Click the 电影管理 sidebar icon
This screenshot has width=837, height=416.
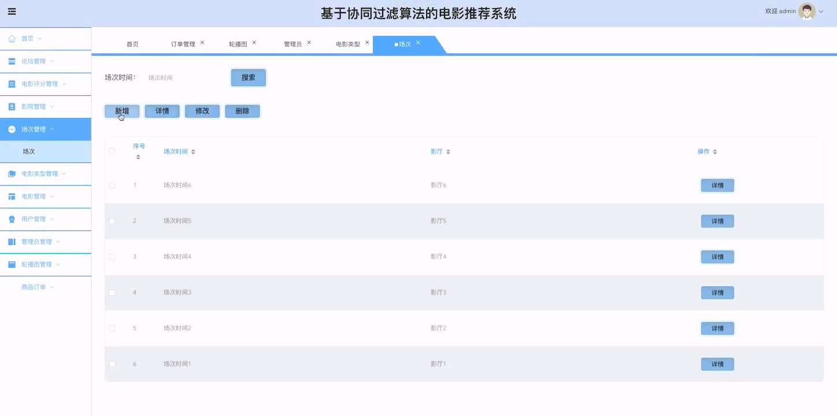point(12,196)
